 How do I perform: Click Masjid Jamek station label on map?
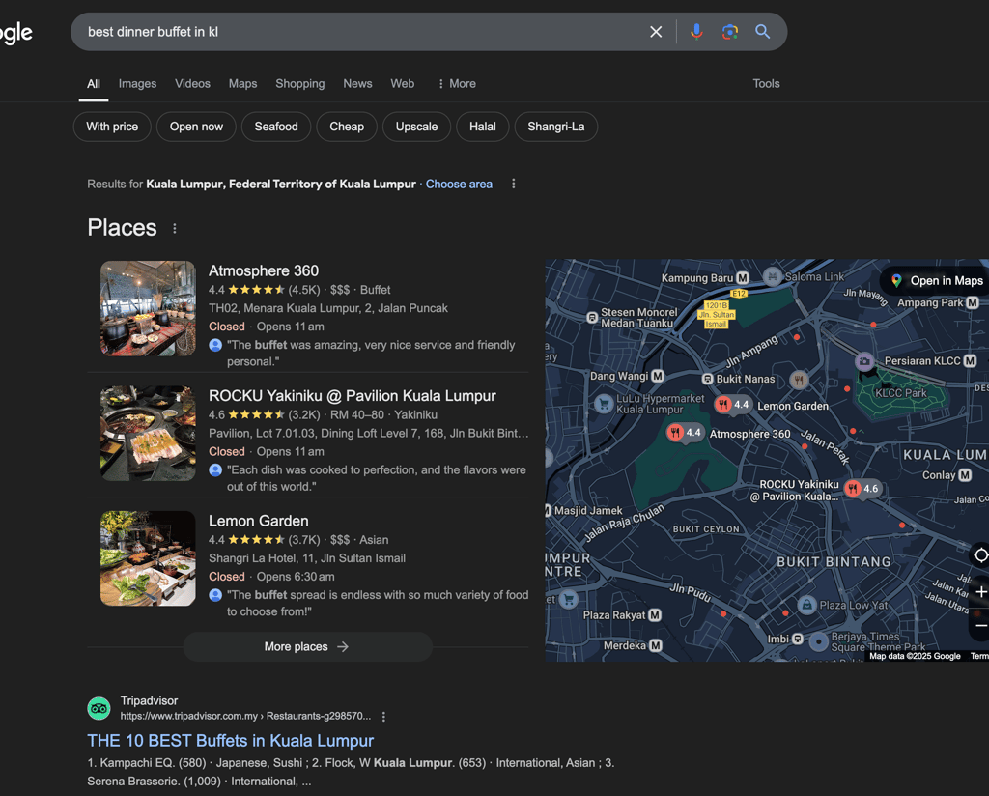pyautogui.click(x=588, y=510)
